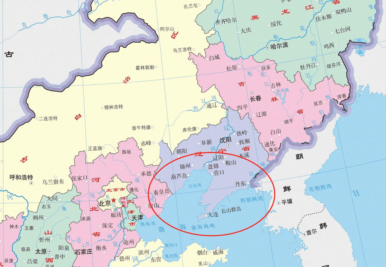The height and width of the screenshot is (267, 386).
Task: Select the 抚顺 city label
Action: (244, 141)
